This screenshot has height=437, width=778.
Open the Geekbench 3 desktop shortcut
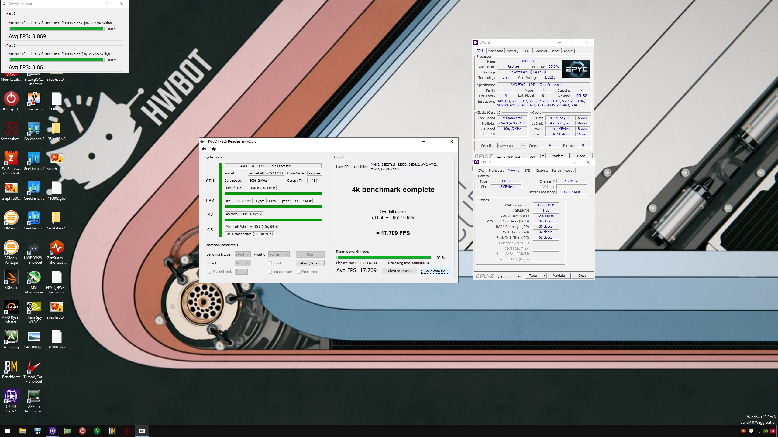tap(34, 132)
